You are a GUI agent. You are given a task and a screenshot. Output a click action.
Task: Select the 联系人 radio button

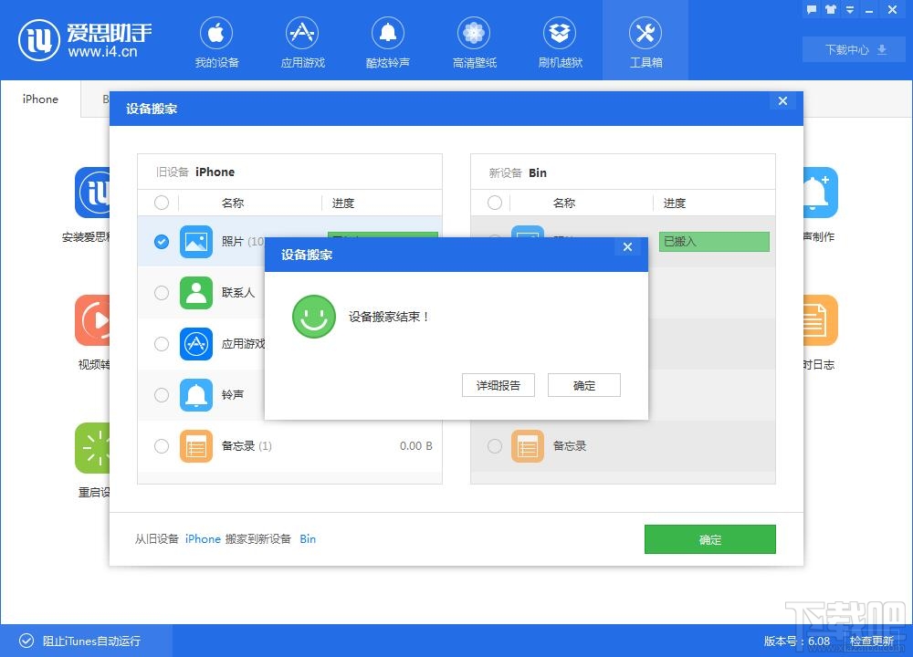coord(162,293)
